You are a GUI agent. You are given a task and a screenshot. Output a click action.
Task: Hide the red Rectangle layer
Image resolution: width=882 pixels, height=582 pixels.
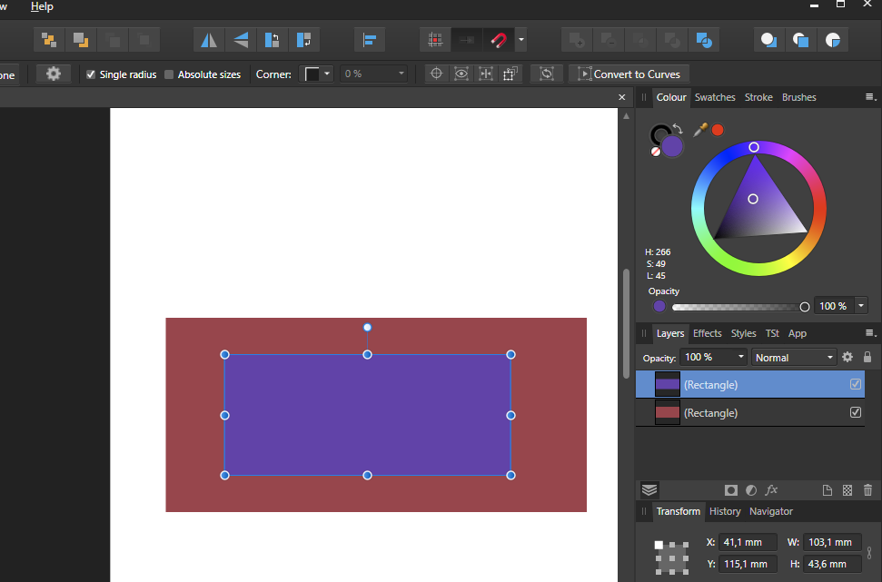[x=855, y=412]
